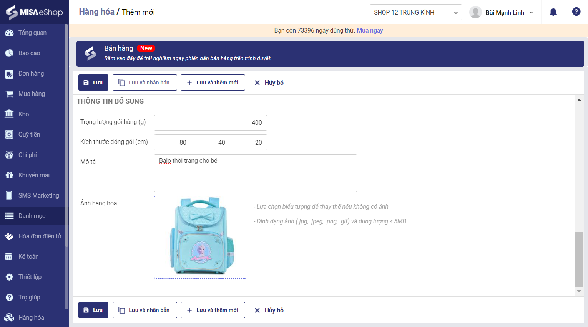Click the user avatar picture
The width and height of the screenshot is (588, 327).
click(475, 12)
